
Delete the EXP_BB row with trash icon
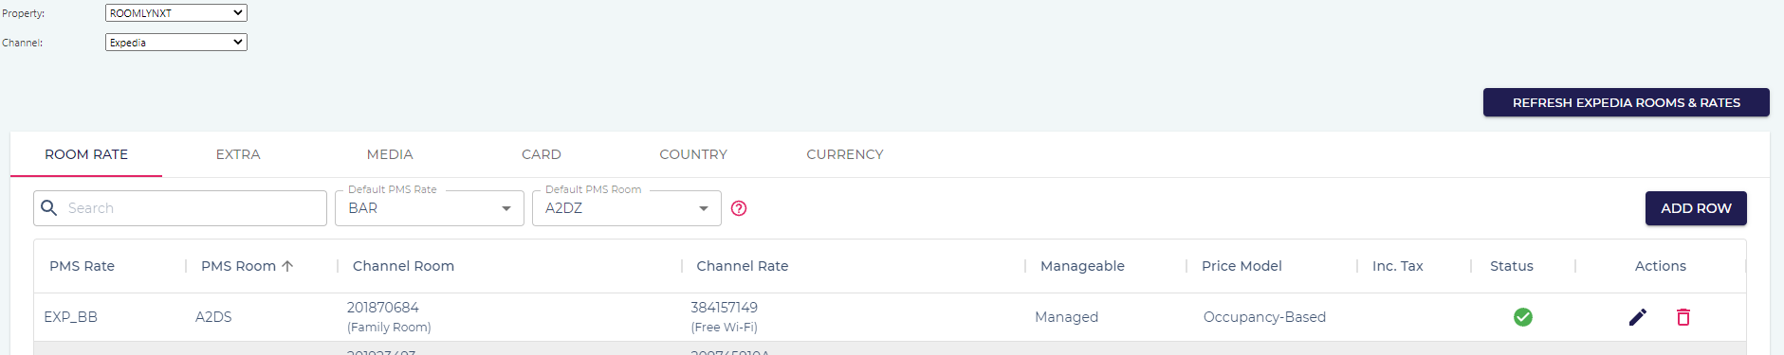pyautogui.click(x=1683, y=317)
